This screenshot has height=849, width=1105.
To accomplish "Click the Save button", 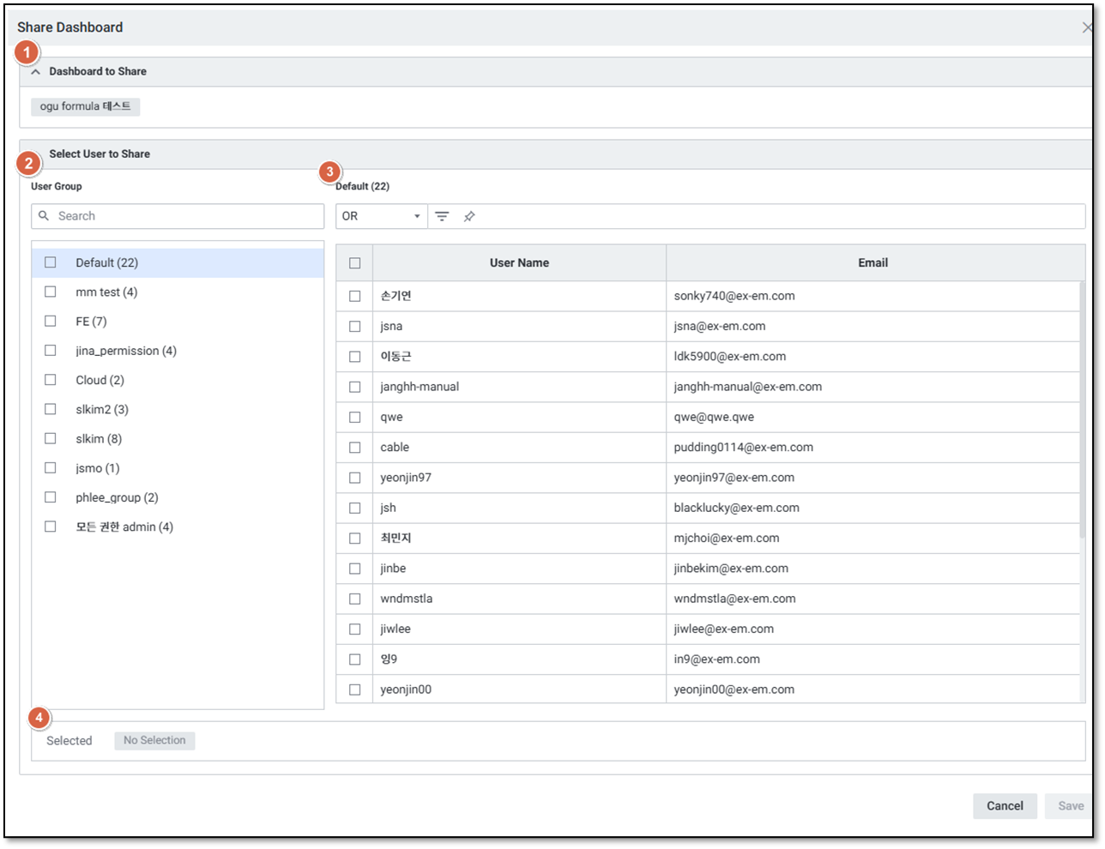I will (1070, 806).
